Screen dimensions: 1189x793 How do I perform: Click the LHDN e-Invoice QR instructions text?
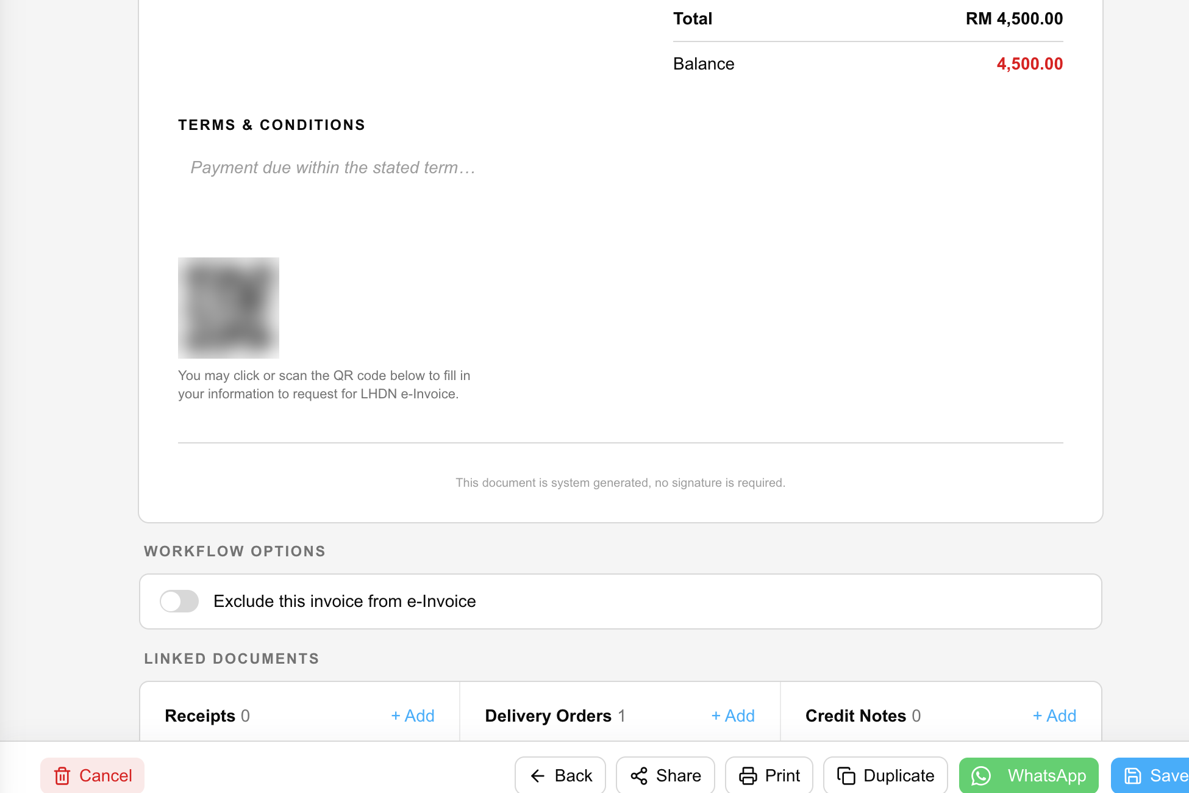[324, 385]
